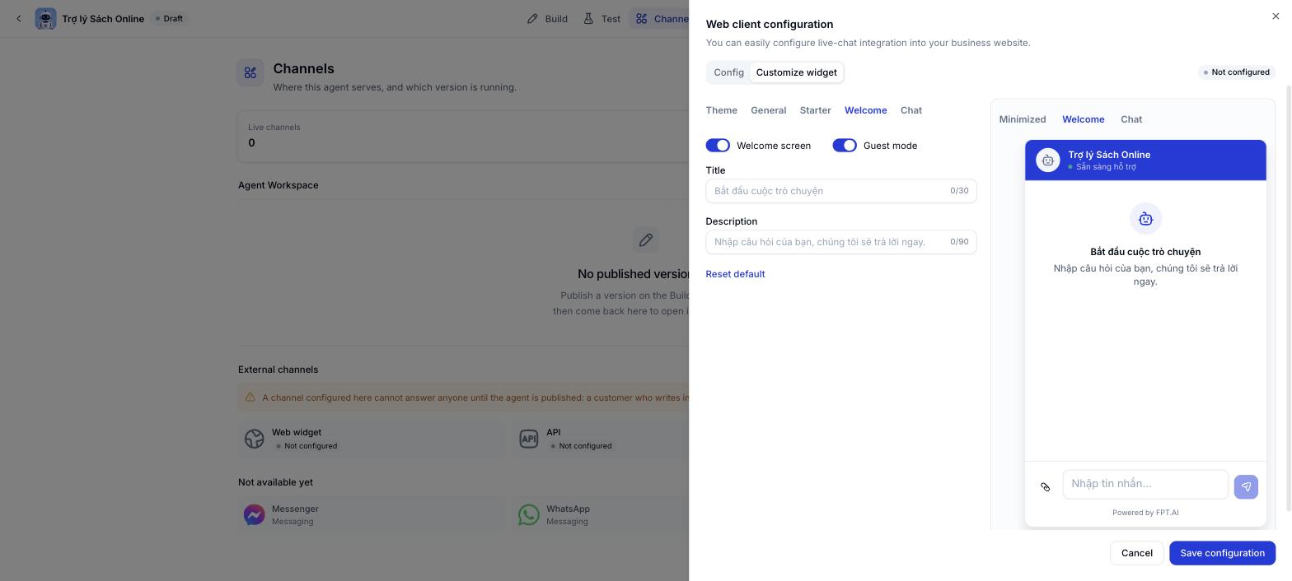Disable the Guest mode toggle
Image resolution: width=1292 pixels, height=581 pixels.
coord(845,146)
